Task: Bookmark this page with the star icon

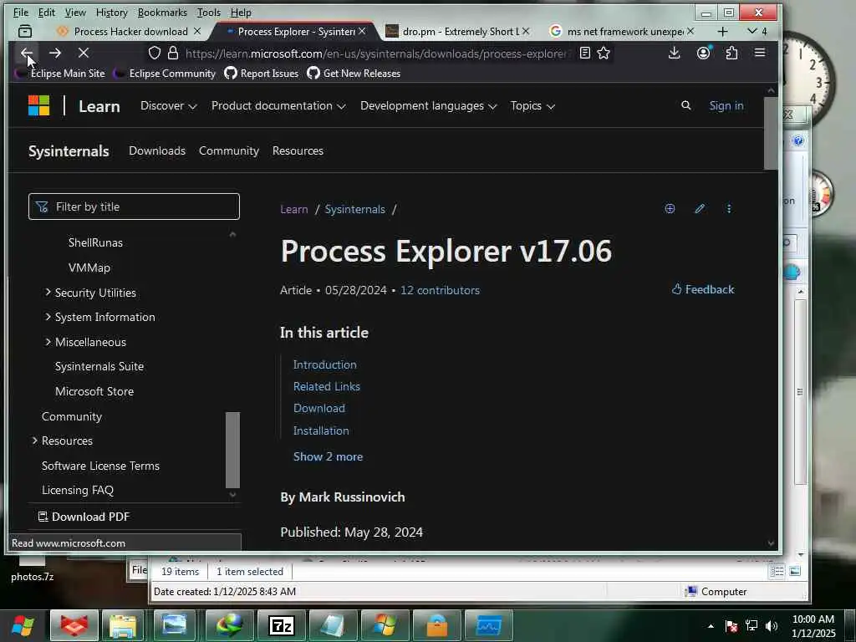Action: click(604, 53)
